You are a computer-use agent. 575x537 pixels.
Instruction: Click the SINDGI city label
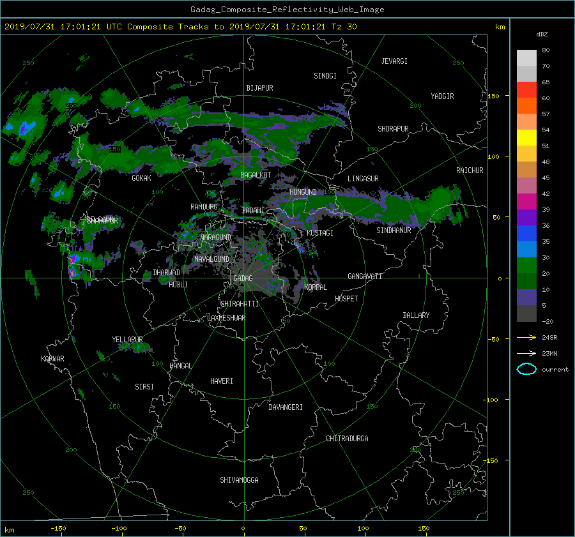pyautogui.click(x=325, y=76)
